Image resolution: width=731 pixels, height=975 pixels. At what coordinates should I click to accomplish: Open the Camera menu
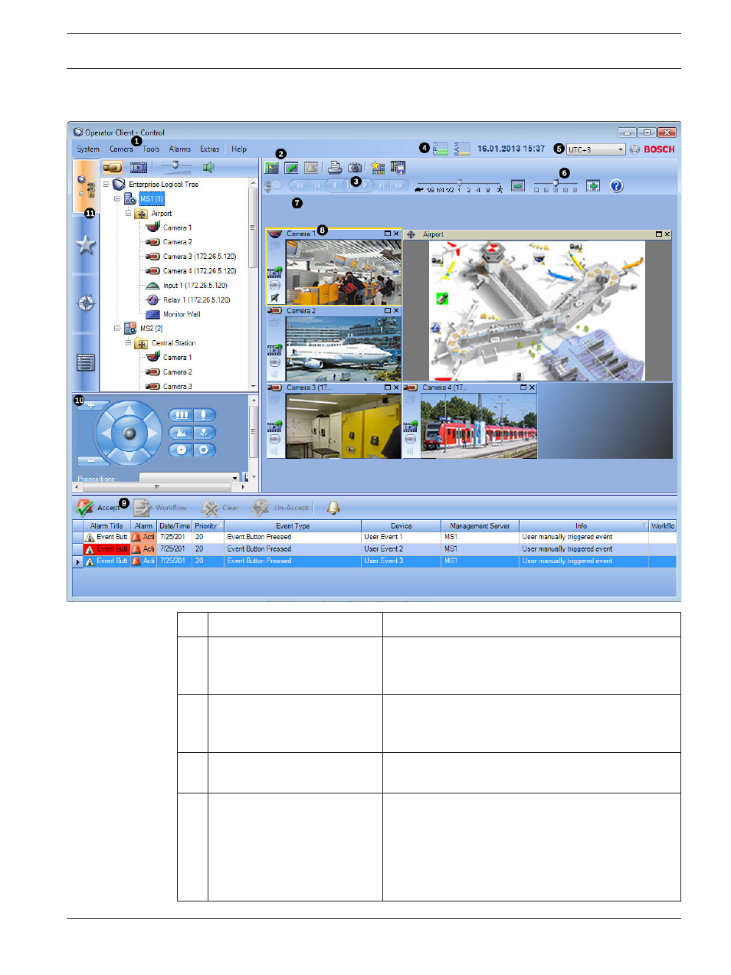pos(121,149)
